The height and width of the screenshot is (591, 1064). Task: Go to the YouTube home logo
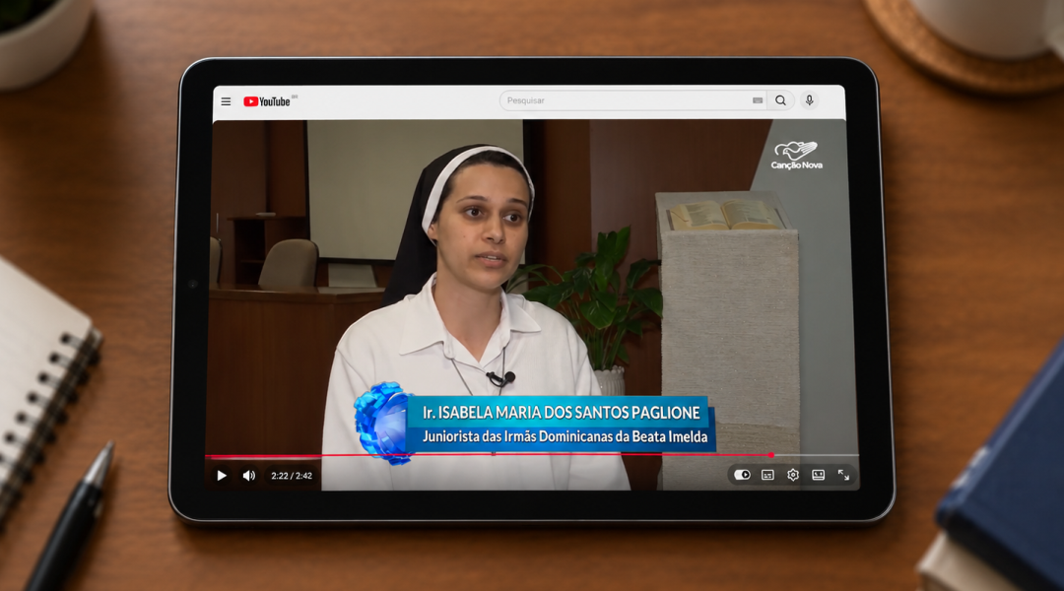pos(267,101)
